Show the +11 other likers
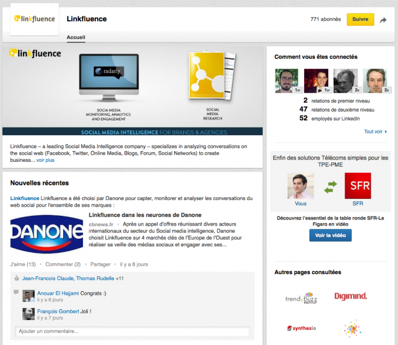Image resolution: width=398 pixels, height=345 pixels. click(x=119, y=279)
